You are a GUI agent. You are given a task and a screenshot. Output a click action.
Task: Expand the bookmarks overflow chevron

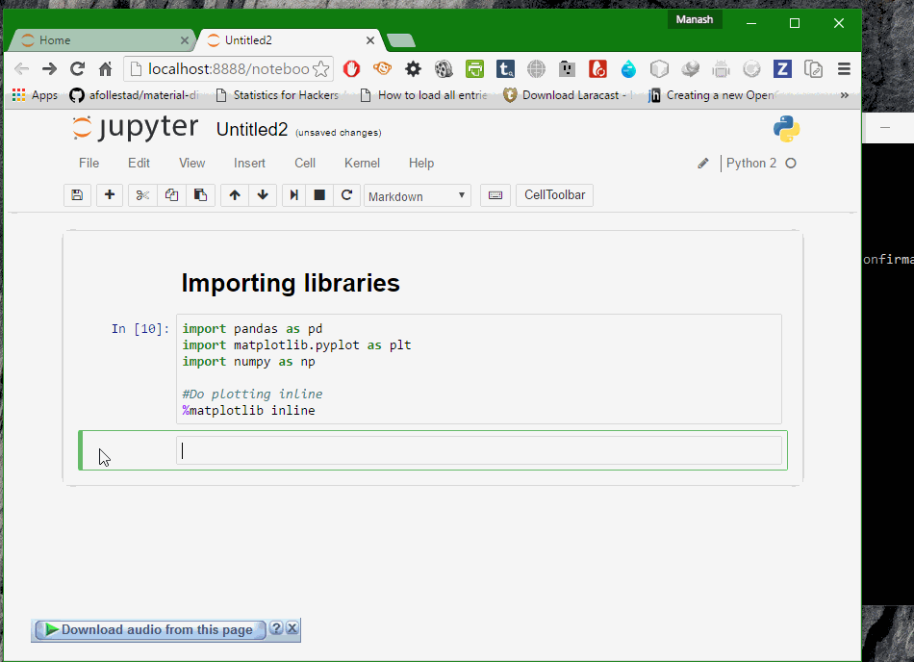click(x=845, y=95)
